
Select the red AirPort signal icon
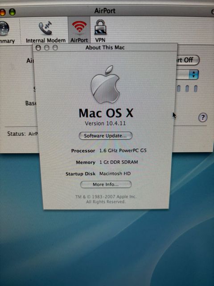[x=79, y=27]
